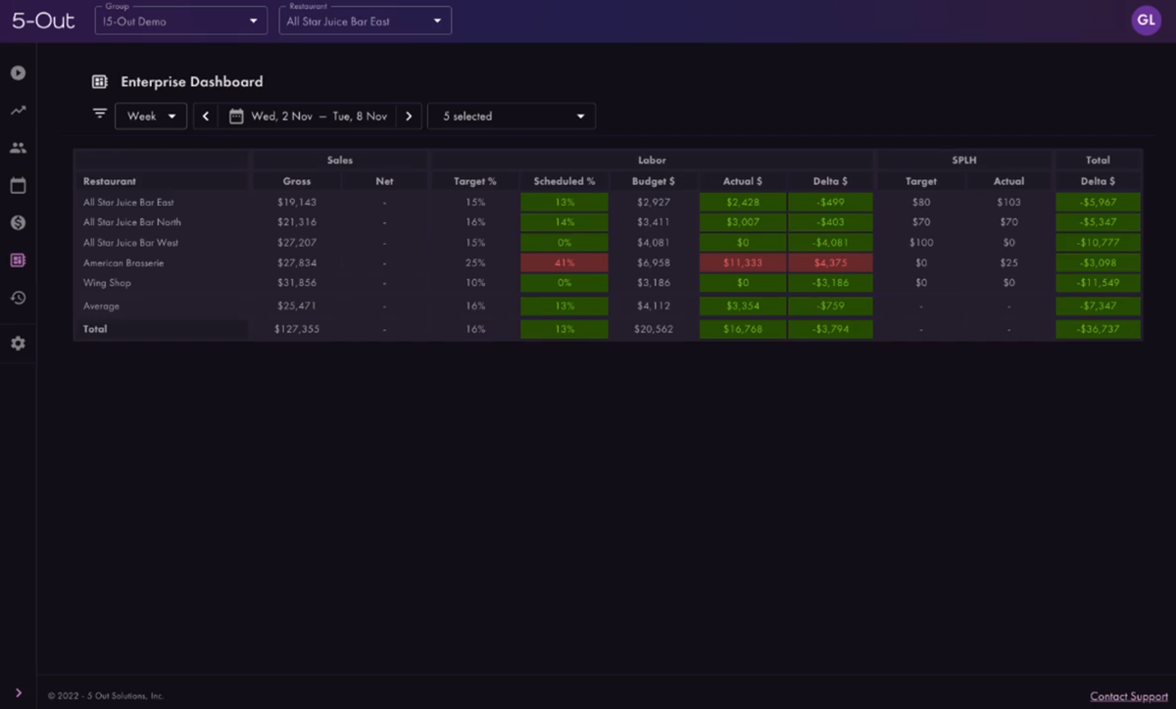Viewport: 1176px width, 709px height.
Task: Click the $31,856 gross sales value
Action: pyautogui.click(x=297, y=283)
